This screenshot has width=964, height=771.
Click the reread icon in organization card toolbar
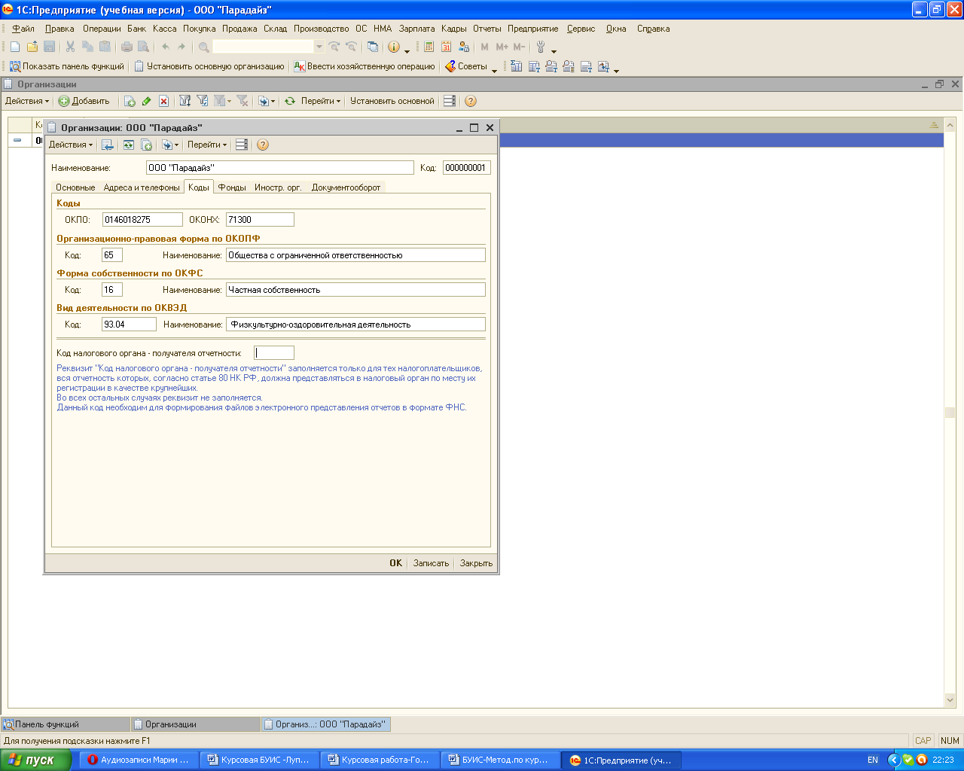click(x=129, y=145)
